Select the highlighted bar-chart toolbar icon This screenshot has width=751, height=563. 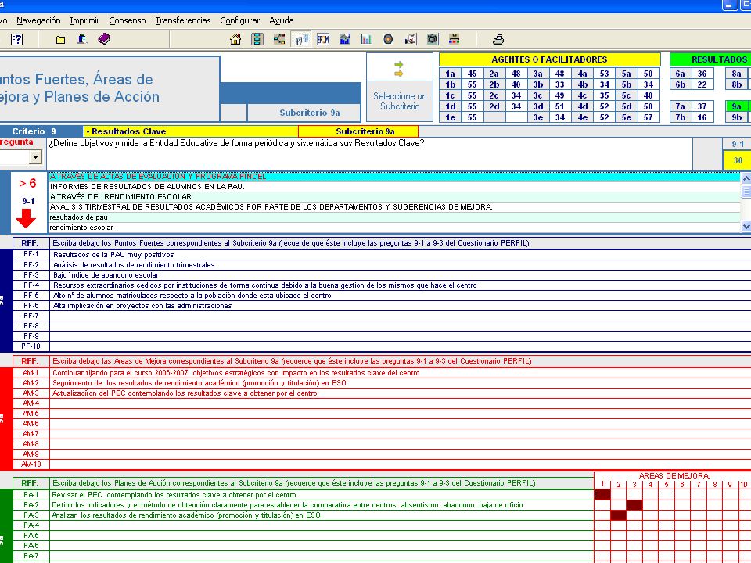point(301,39)
